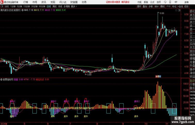Viewport: 195px width, 125px height.
Task: Click the 复权 toolbar button
Action: click(x=139, y=6)
